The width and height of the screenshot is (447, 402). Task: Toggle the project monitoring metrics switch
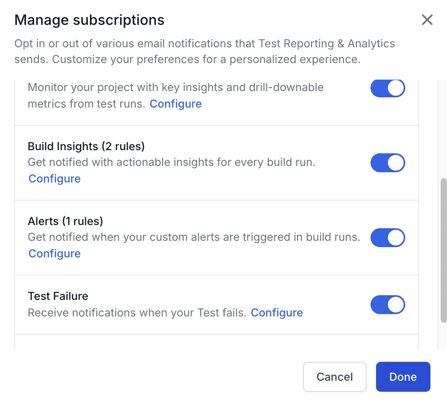(x=387, y=88)
